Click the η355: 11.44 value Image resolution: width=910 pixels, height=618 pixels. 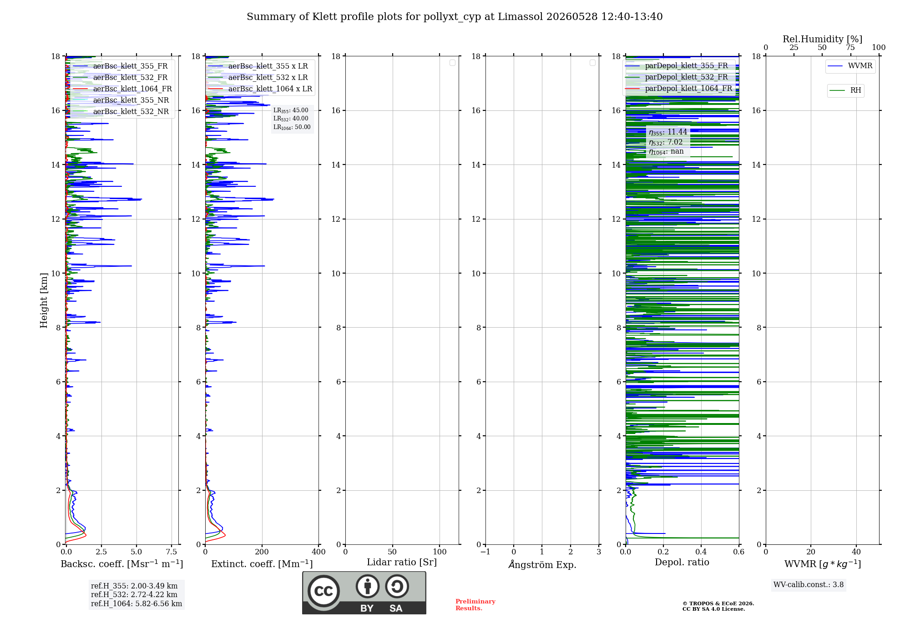coord(668,132)
